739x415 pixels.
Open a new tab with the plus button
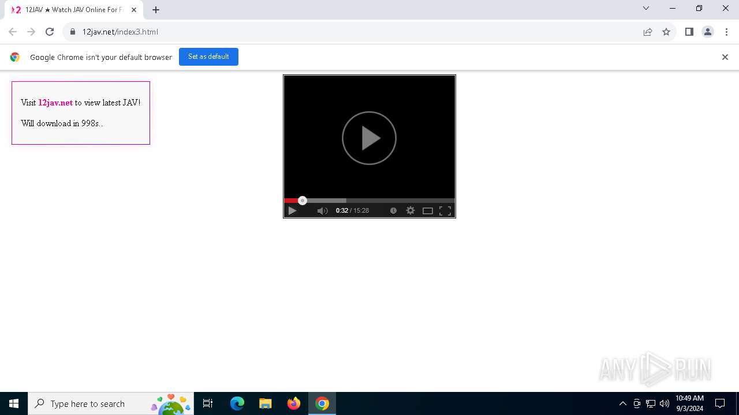tap(156, 10)
